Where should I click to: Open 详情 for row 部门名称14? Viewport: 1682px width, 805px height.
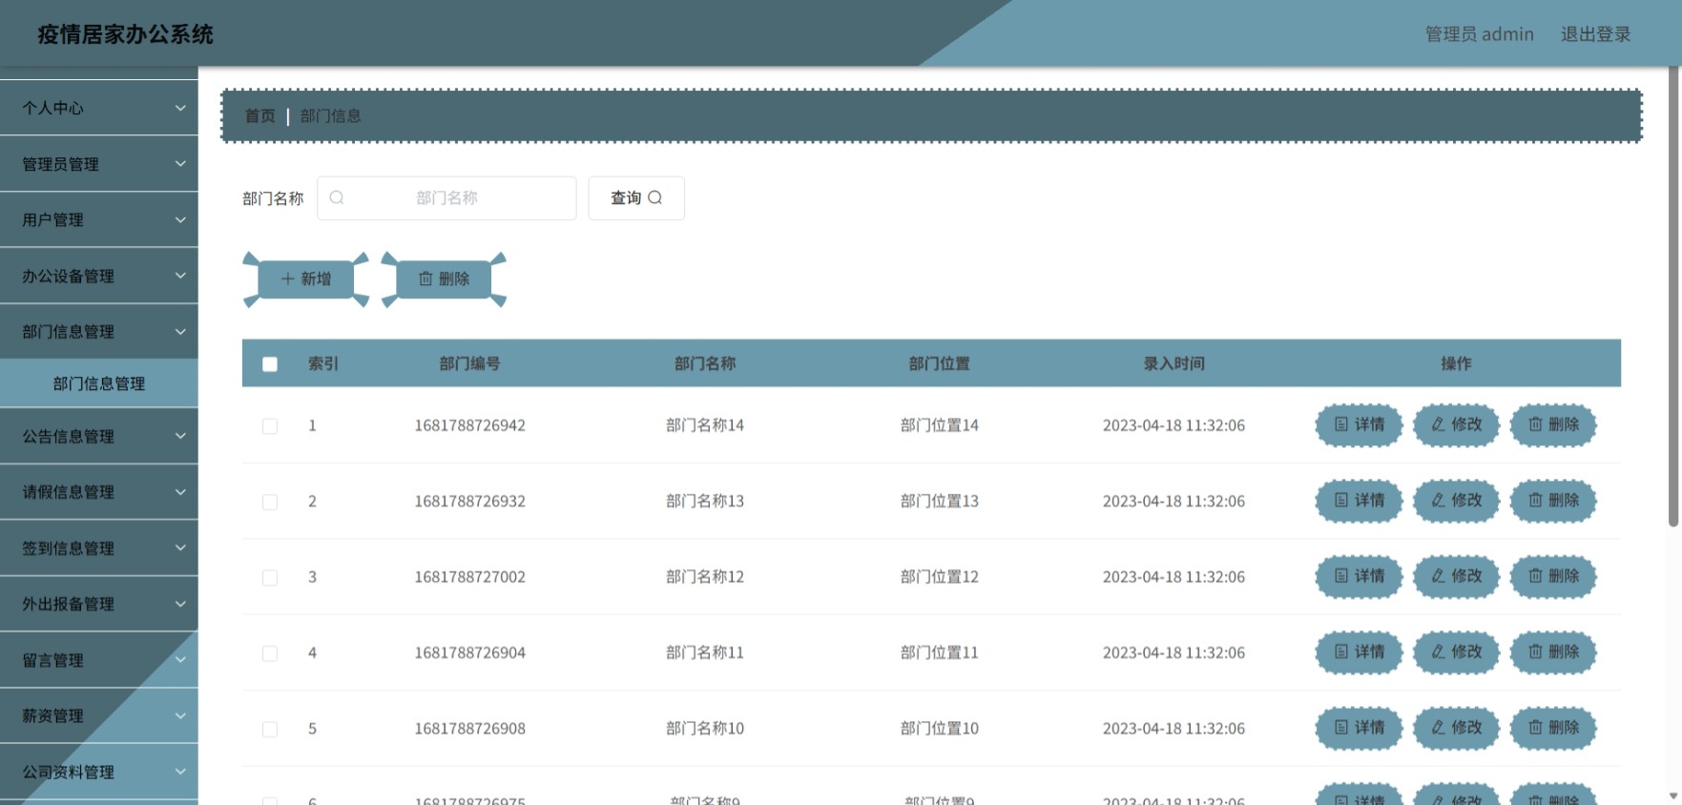[x=1360, y=424]
